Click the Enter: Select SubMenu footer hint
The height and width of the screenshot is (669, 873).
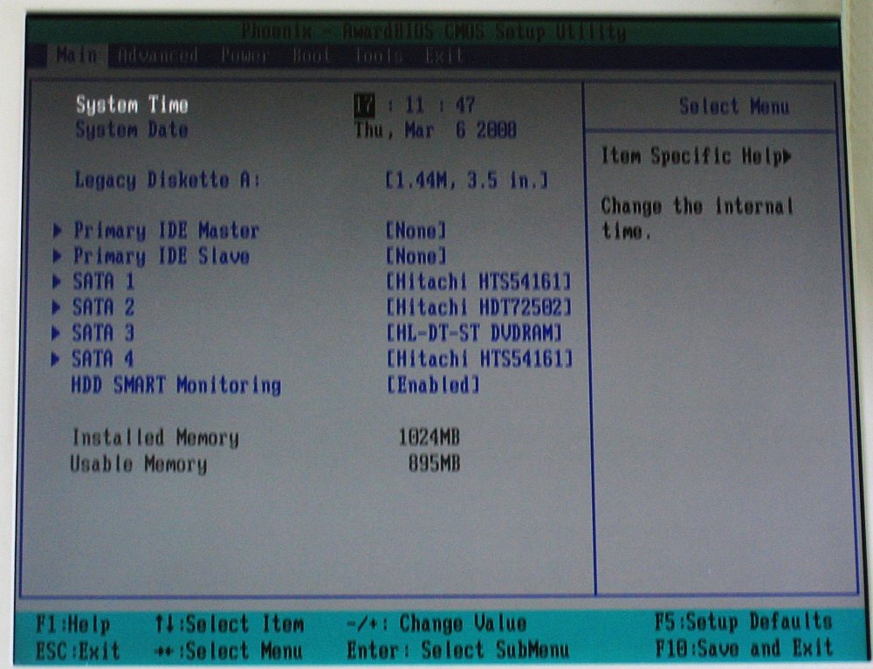coord(457,650)
